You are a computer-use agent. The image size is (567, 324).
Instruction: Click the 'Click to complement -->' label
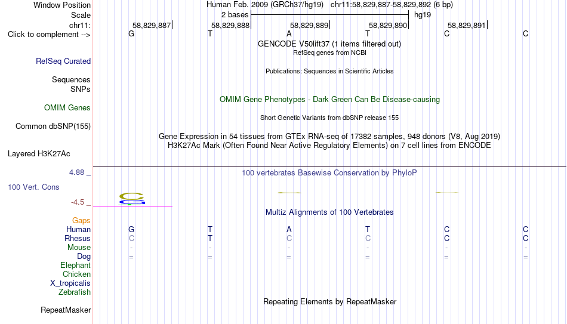[49, 35]
